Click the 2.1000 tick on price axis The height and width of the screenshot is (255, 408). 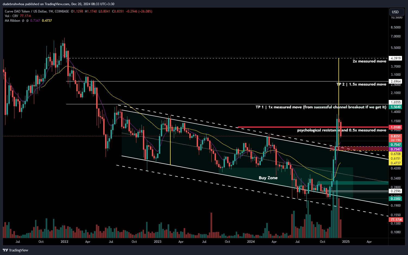[396, 93]
